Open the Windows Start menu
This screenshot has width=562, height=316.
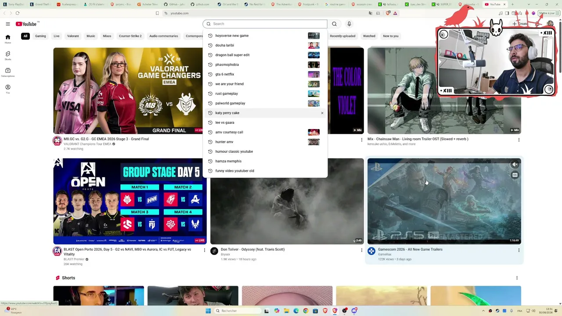[x=208, y=311]
